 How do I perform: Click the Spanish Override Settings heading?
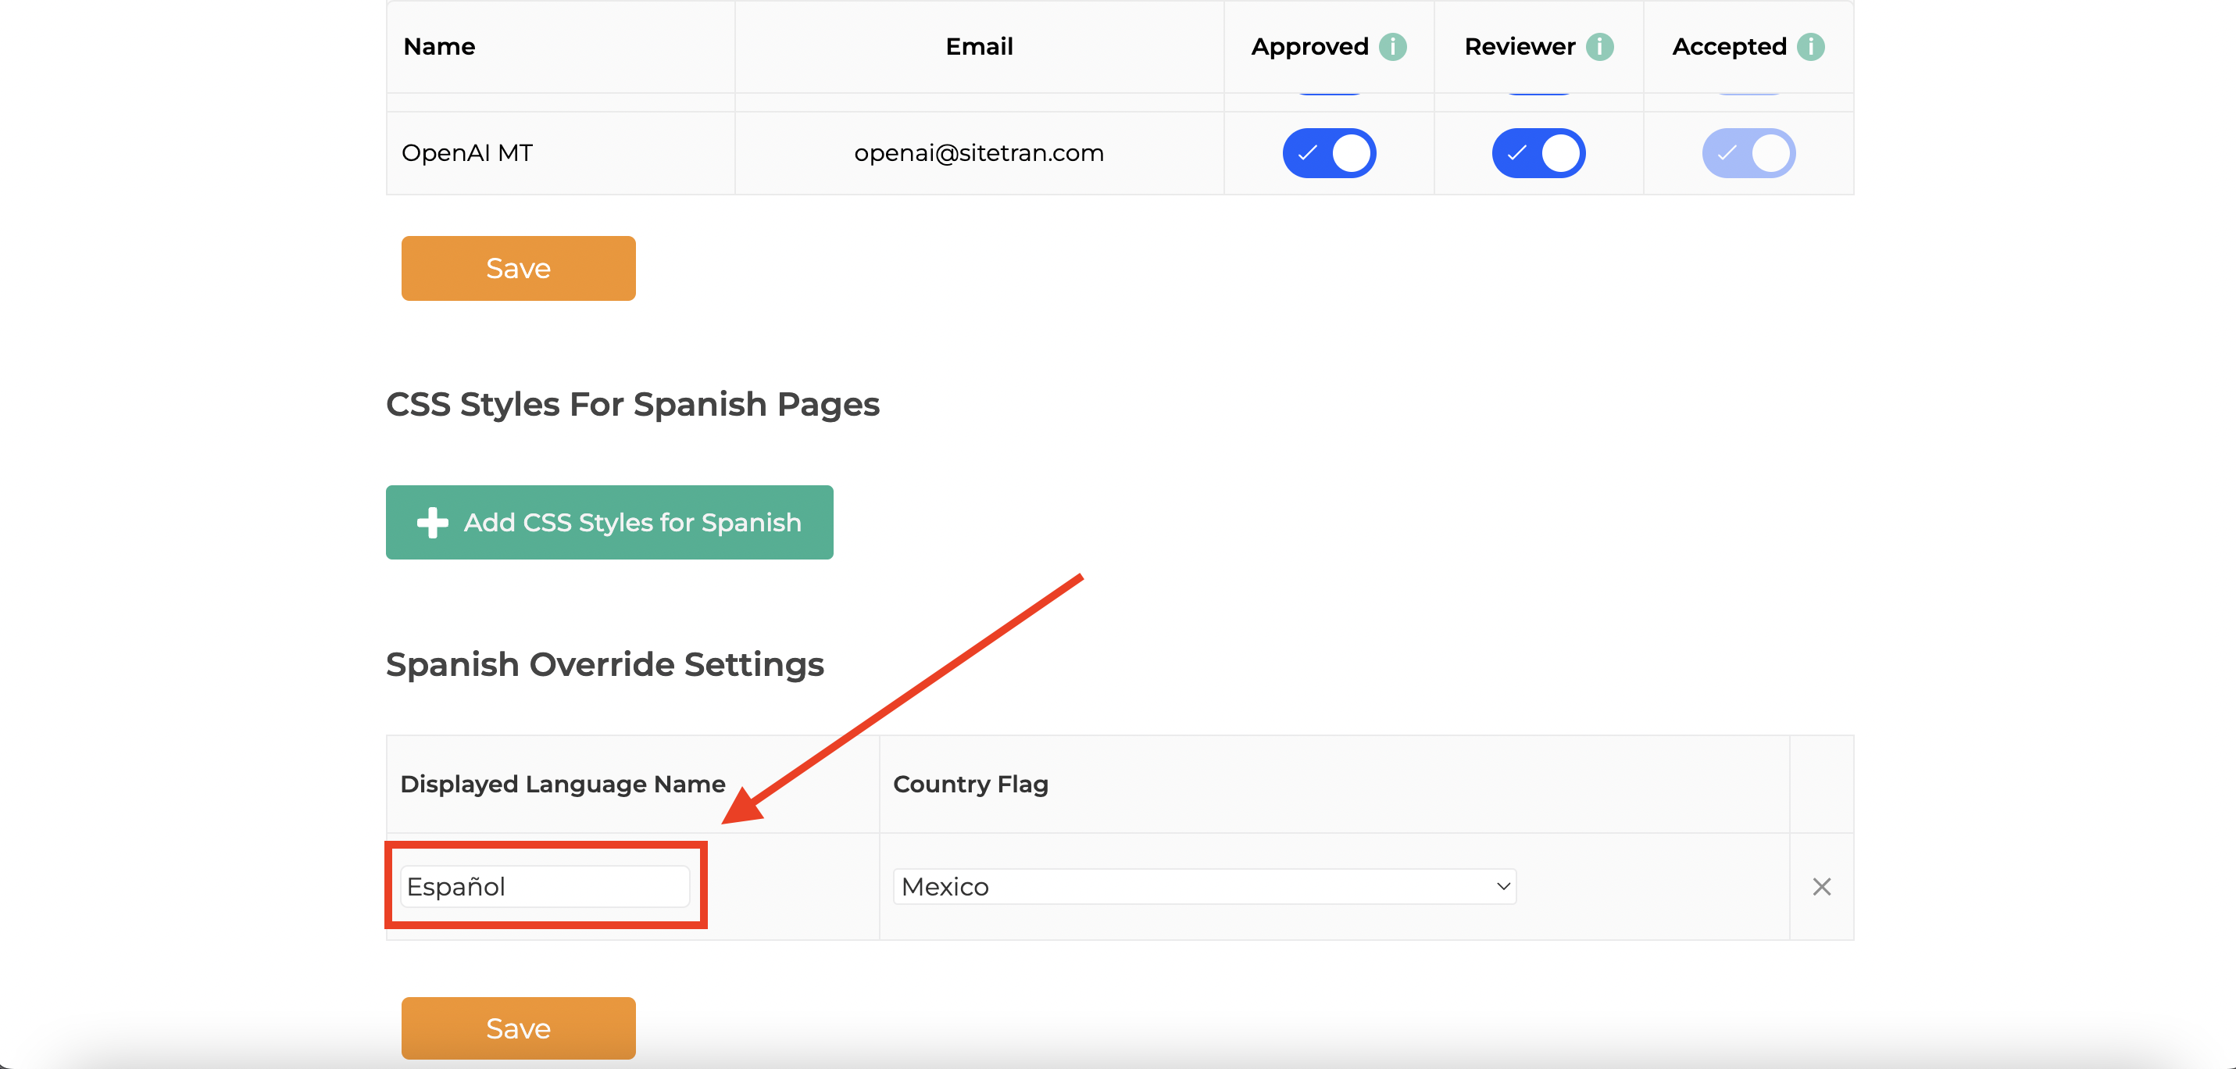pos(605,664)
